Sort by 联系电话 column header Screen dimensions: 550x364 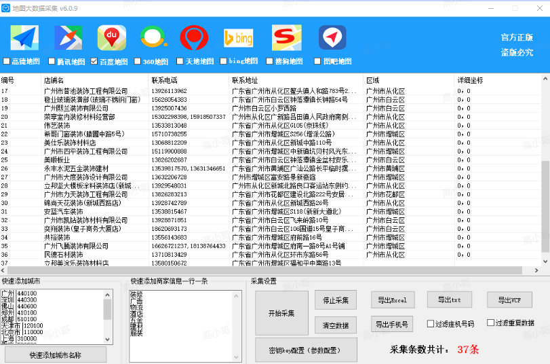(189, 80)
